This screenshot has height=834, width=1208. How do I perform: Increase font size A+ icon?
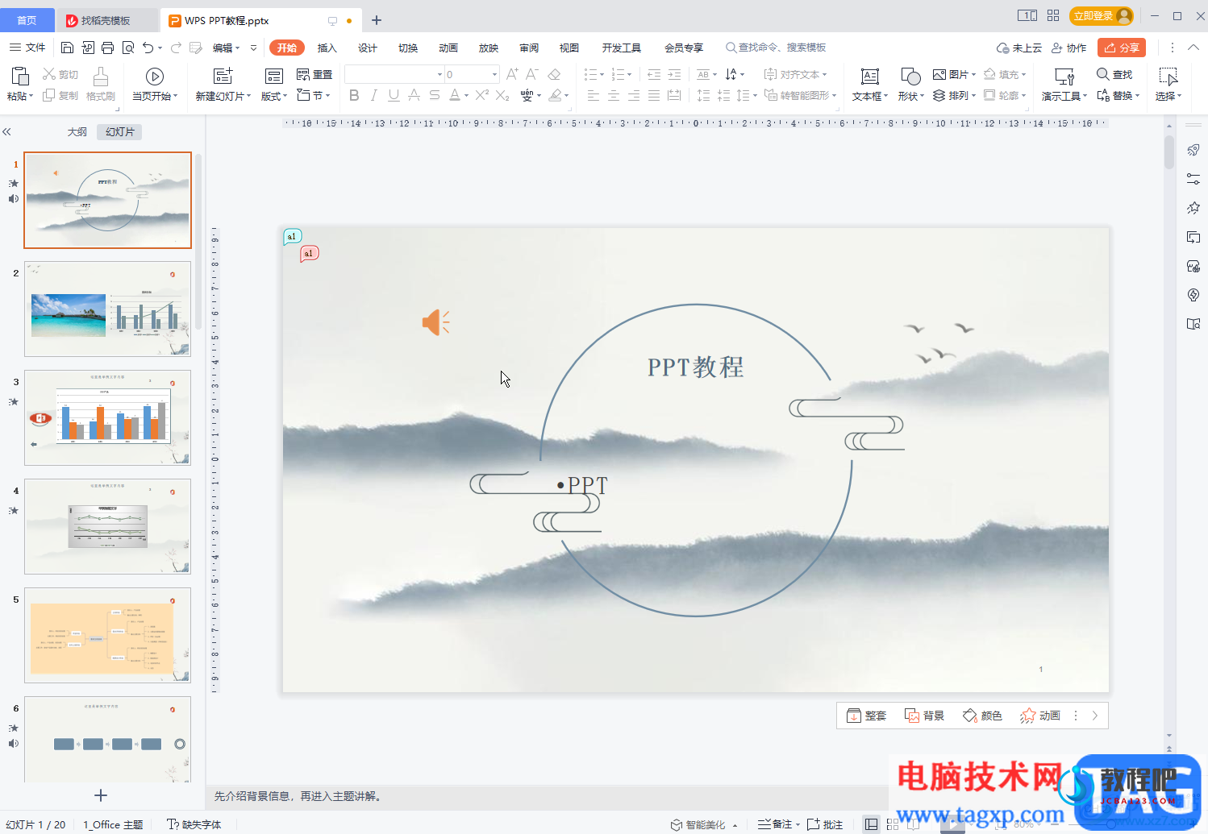click(512, 74)
